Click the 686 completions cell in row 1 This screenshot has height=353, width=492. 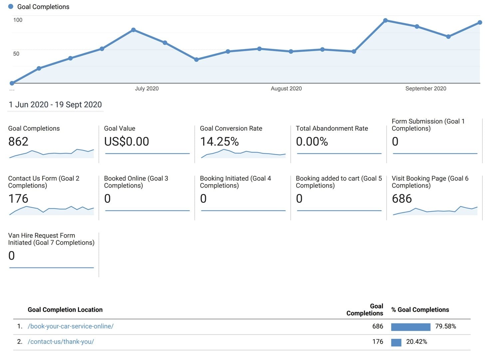pos(377,326)
